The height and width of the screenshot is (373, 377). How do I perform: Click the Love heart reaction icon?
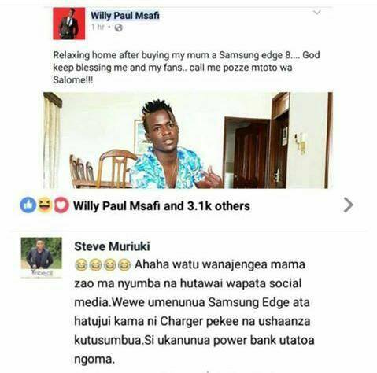(61, 205)
